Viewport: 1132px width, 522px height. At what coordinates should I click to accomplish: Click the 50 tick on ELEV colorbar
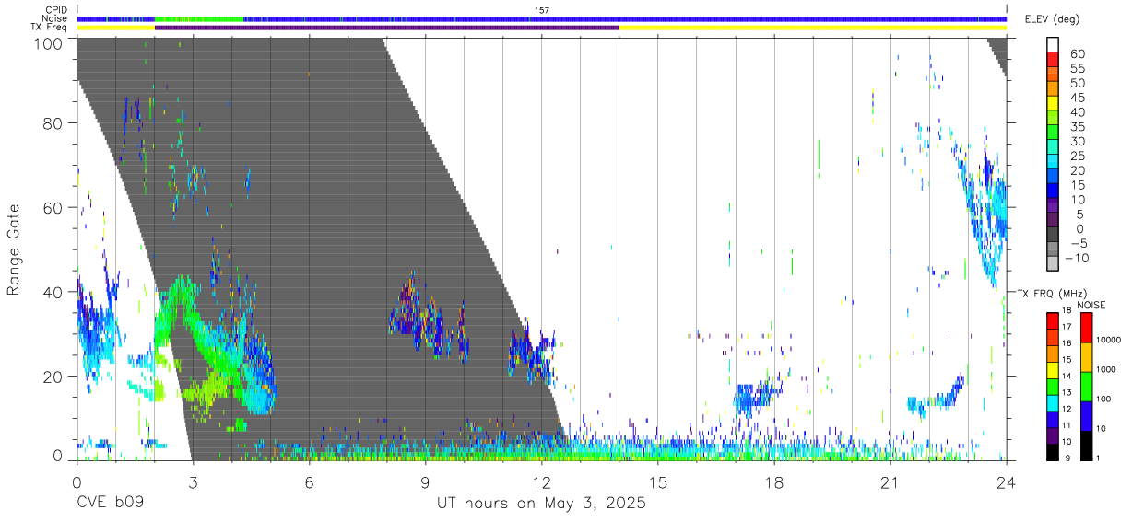1076,84
